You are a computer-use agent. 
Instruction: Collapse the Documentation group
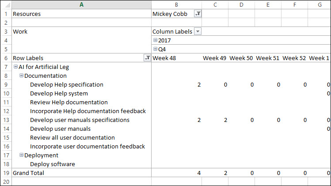(22, 76)
